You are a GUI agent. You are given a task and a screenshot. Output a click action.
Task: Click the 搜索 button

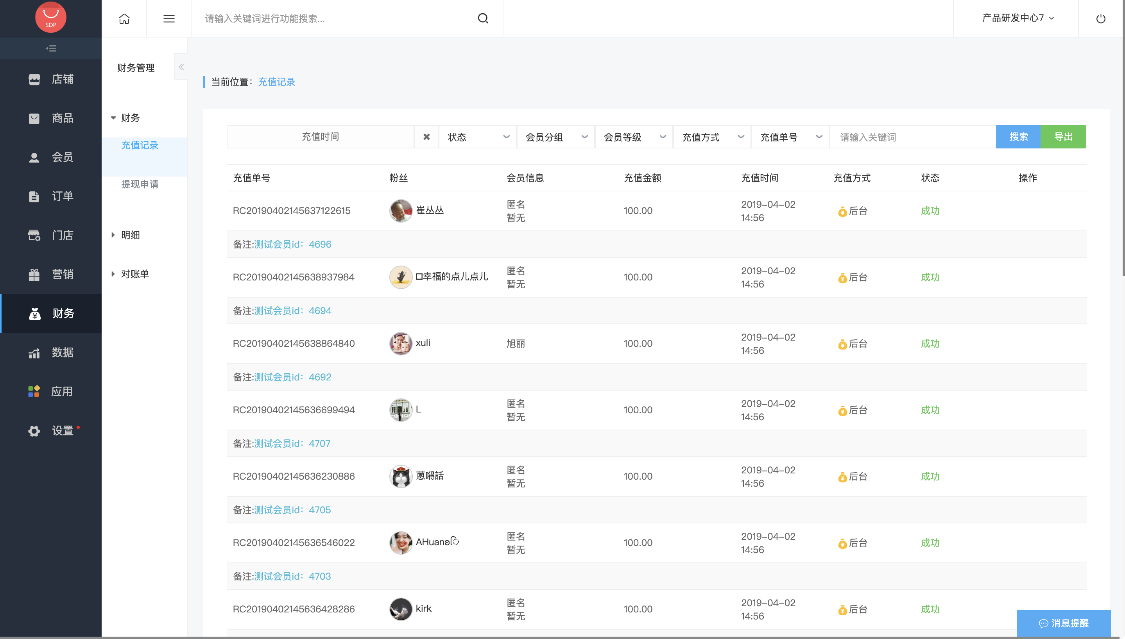coord(1018,137)
